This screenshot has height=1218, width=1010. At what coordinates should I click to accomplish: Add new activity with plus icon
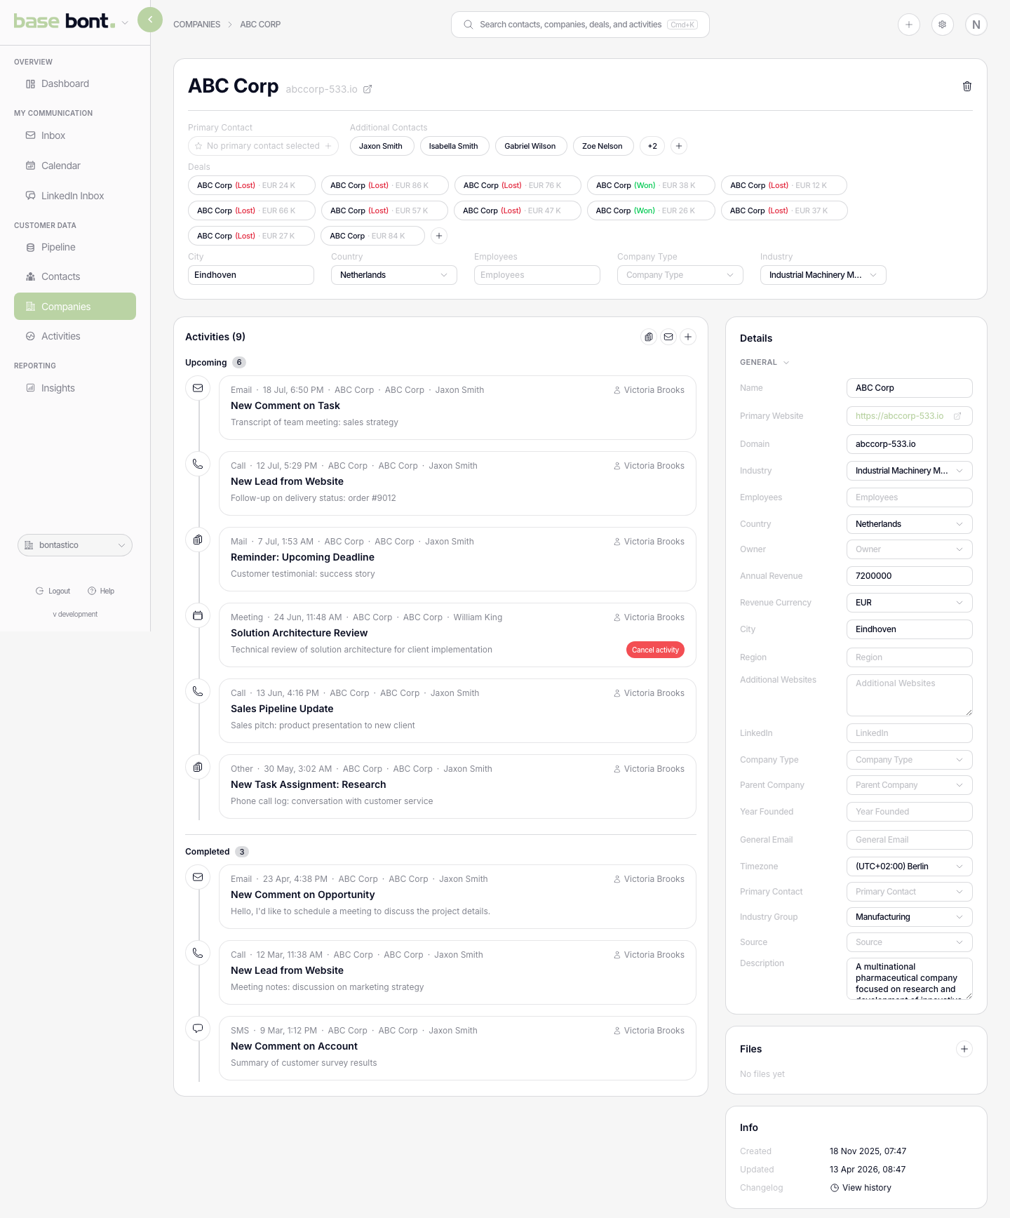click(688, 337)
